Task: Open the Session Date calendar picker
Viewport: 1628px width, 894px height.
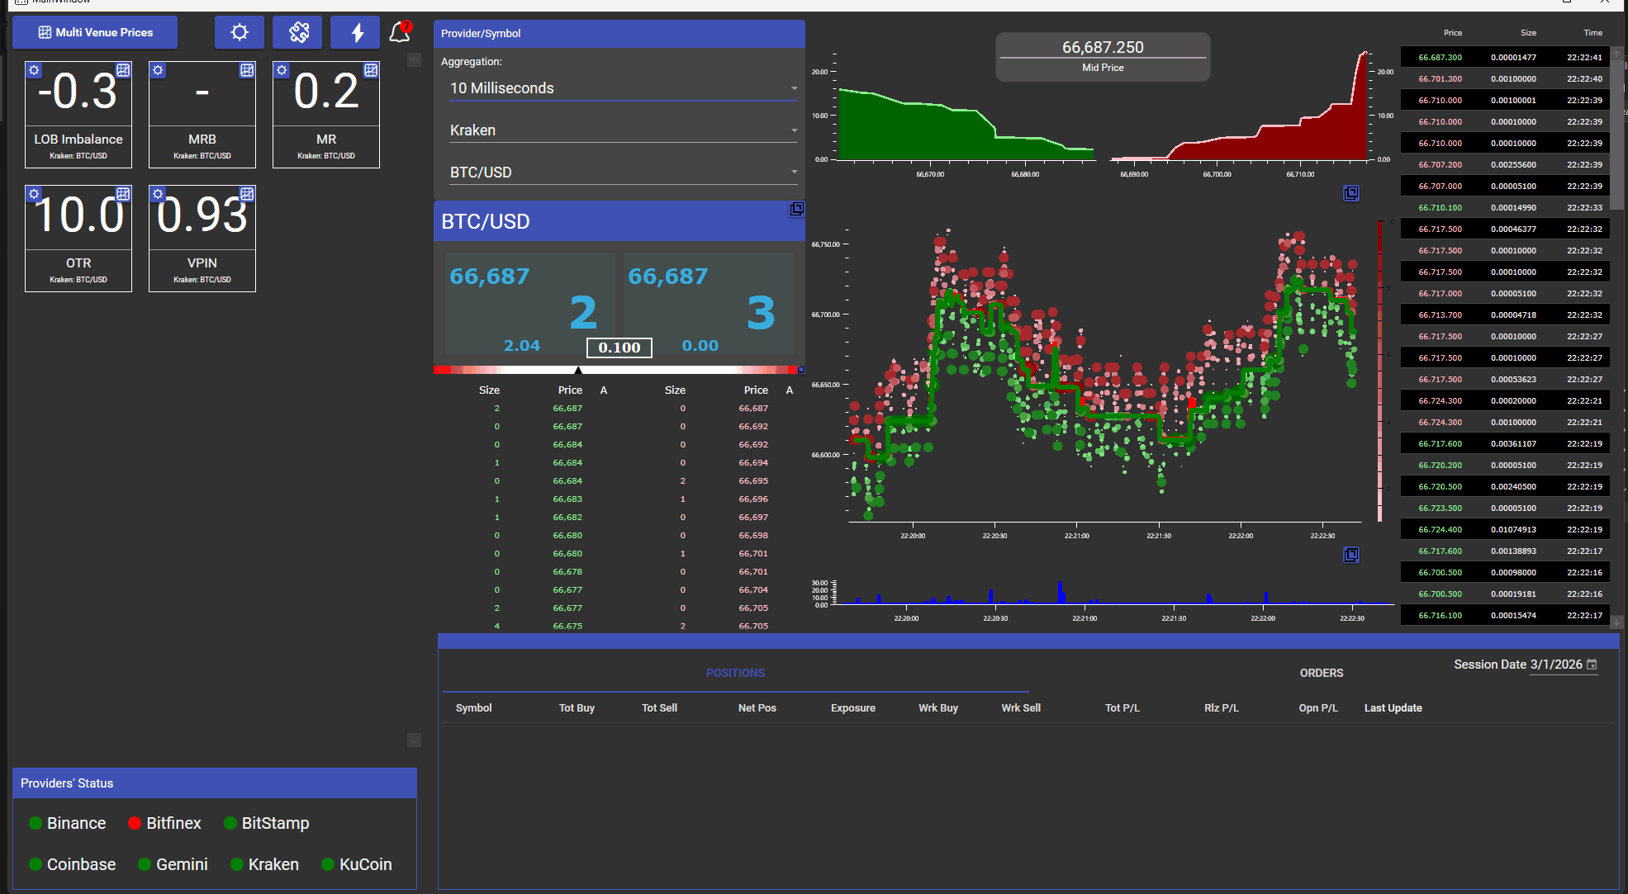Action: pyautogui.click(x=1592, y=665)
